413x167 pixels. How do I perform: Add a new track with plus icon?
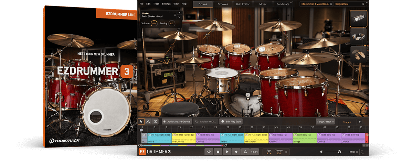(360, 121)
